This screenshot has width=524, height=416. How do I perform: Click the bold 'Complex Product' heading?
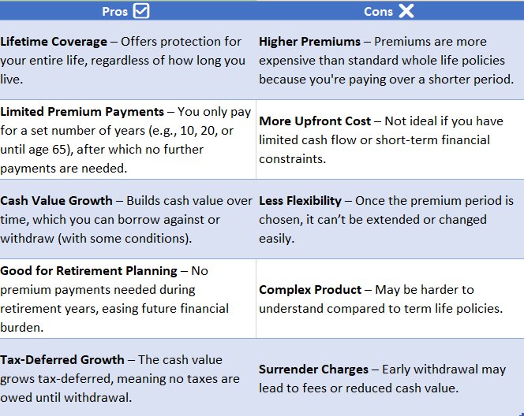(310, 290)
